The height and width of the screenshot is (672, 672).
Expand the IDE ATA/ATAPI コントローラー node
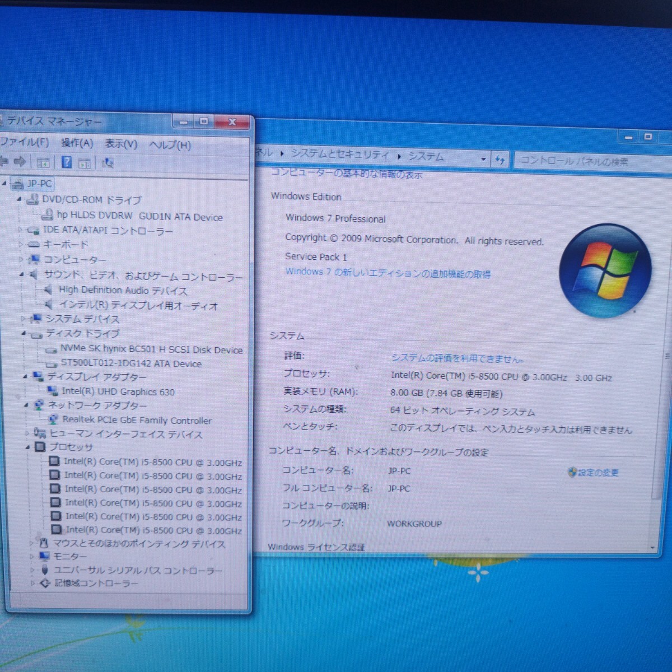21,230
